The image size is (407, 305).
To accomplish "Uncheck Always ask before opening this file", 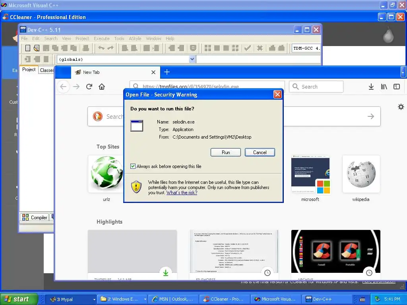I will (133, 166).
